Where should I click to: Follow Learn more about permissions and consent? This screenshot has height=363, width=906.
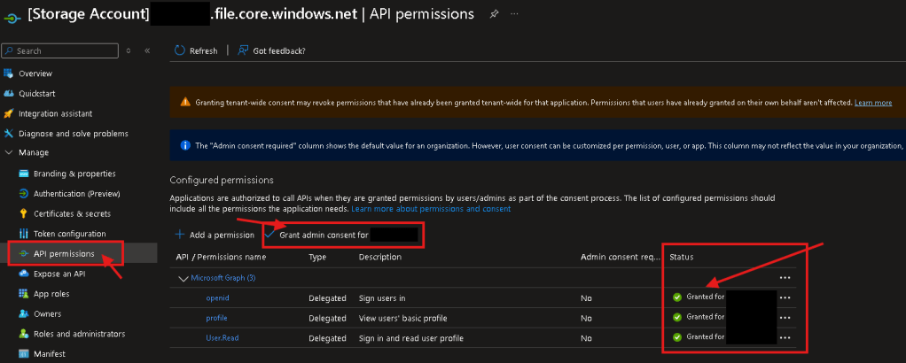click(431, 209)
